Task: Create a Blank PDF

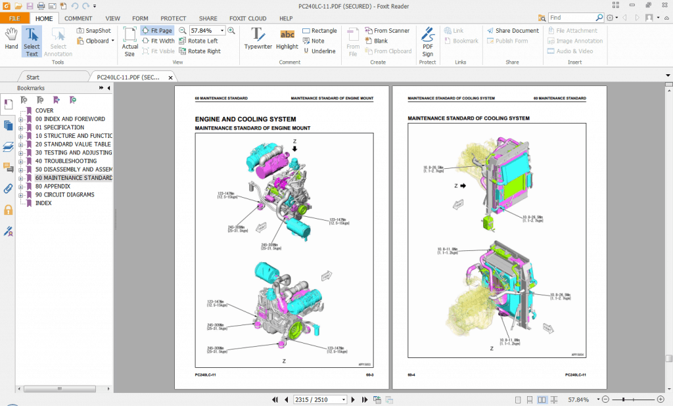Action: tap(377, 41)
